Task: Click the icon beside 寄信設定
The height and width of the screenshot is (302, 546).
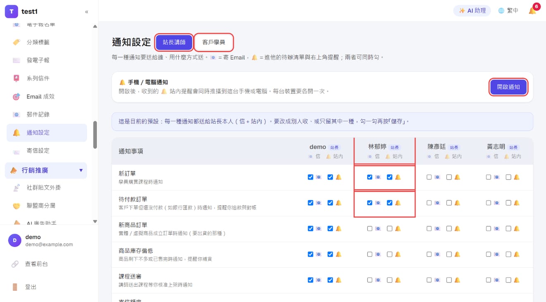Action: pyautogui.click(x=16, y=152)
